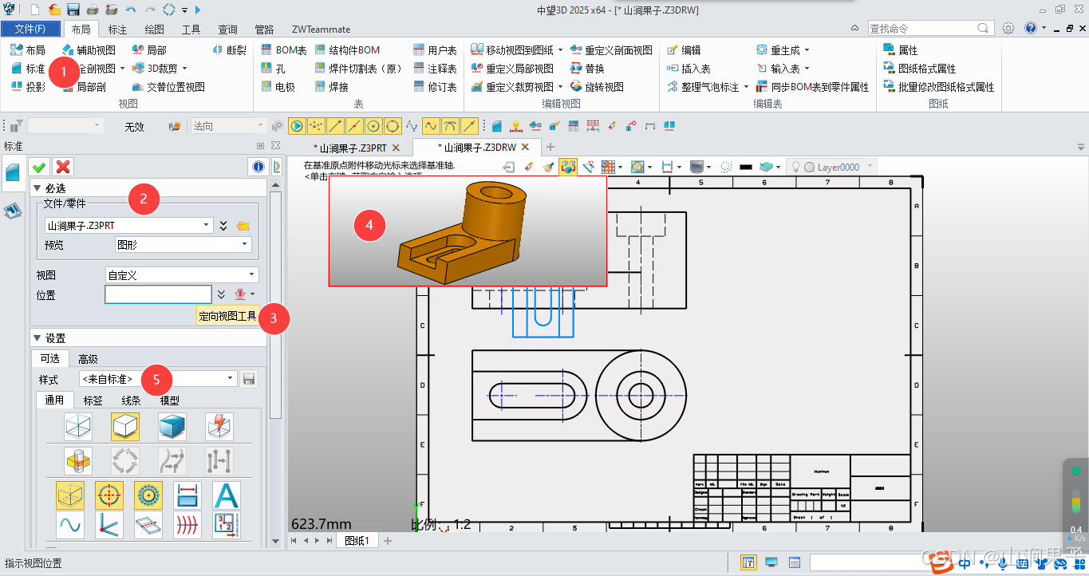This screenshot has width=1089, height=576.
Task: Collapse the 必选 section
Action: click(x=37, y=187)
